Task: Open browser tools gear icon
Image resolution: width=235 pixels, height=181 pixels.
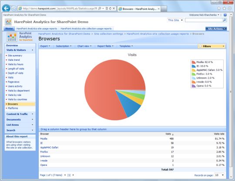Action: pyautogui.click(x=230, y=9)
